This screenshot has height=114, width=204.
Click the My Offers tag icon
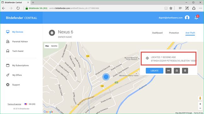[8, 75]
